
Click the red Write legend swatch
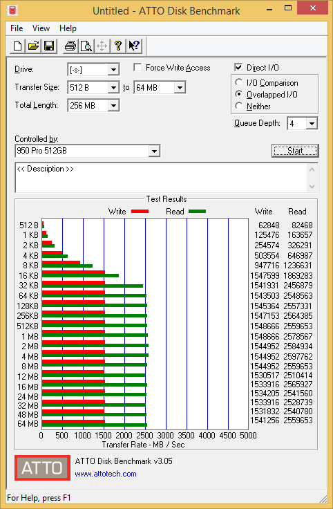click(x=140, y=212)
